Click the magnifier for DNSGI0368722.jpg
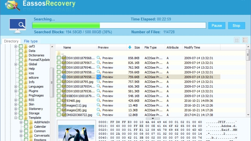Screen dimensions: 251x141 pos(99,115)
